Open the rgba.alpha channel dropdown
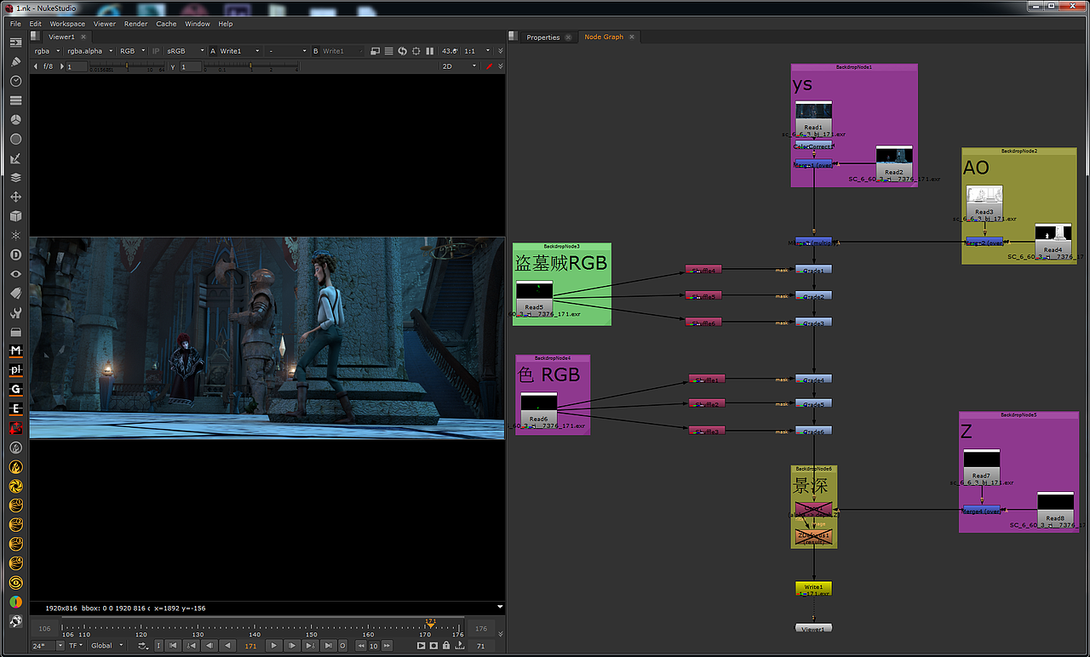This screenshot has width=1090, height=657. click(x=90, y=51)
